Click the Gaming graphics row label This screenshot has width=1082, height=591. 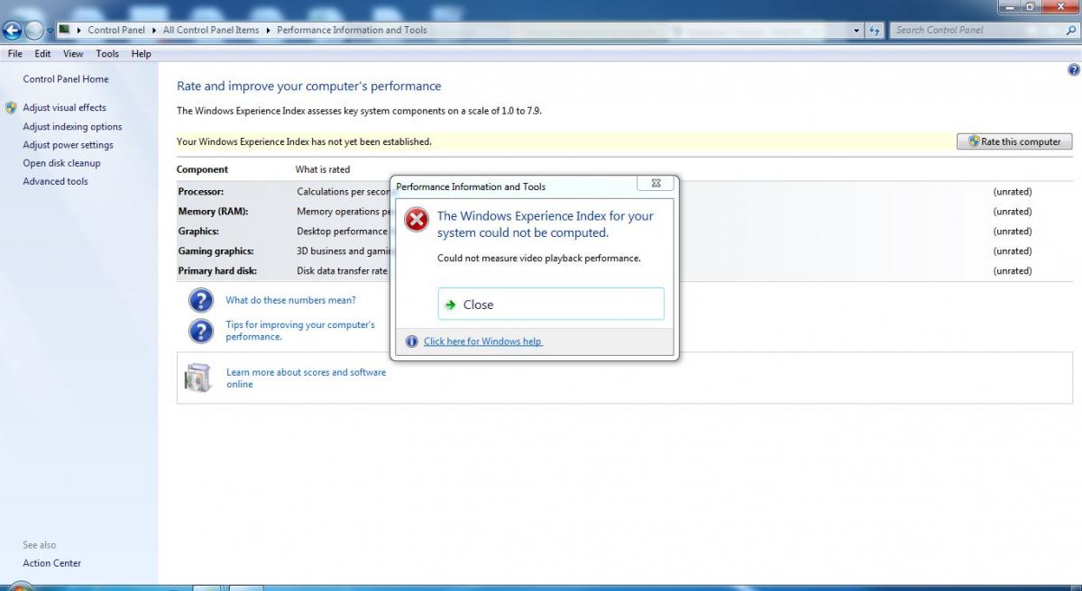click(215, 251)
